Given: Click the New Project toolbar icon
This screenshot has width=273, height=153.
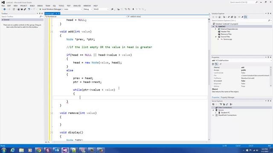Looking at the screenshot, I should (x=14, y=9).
